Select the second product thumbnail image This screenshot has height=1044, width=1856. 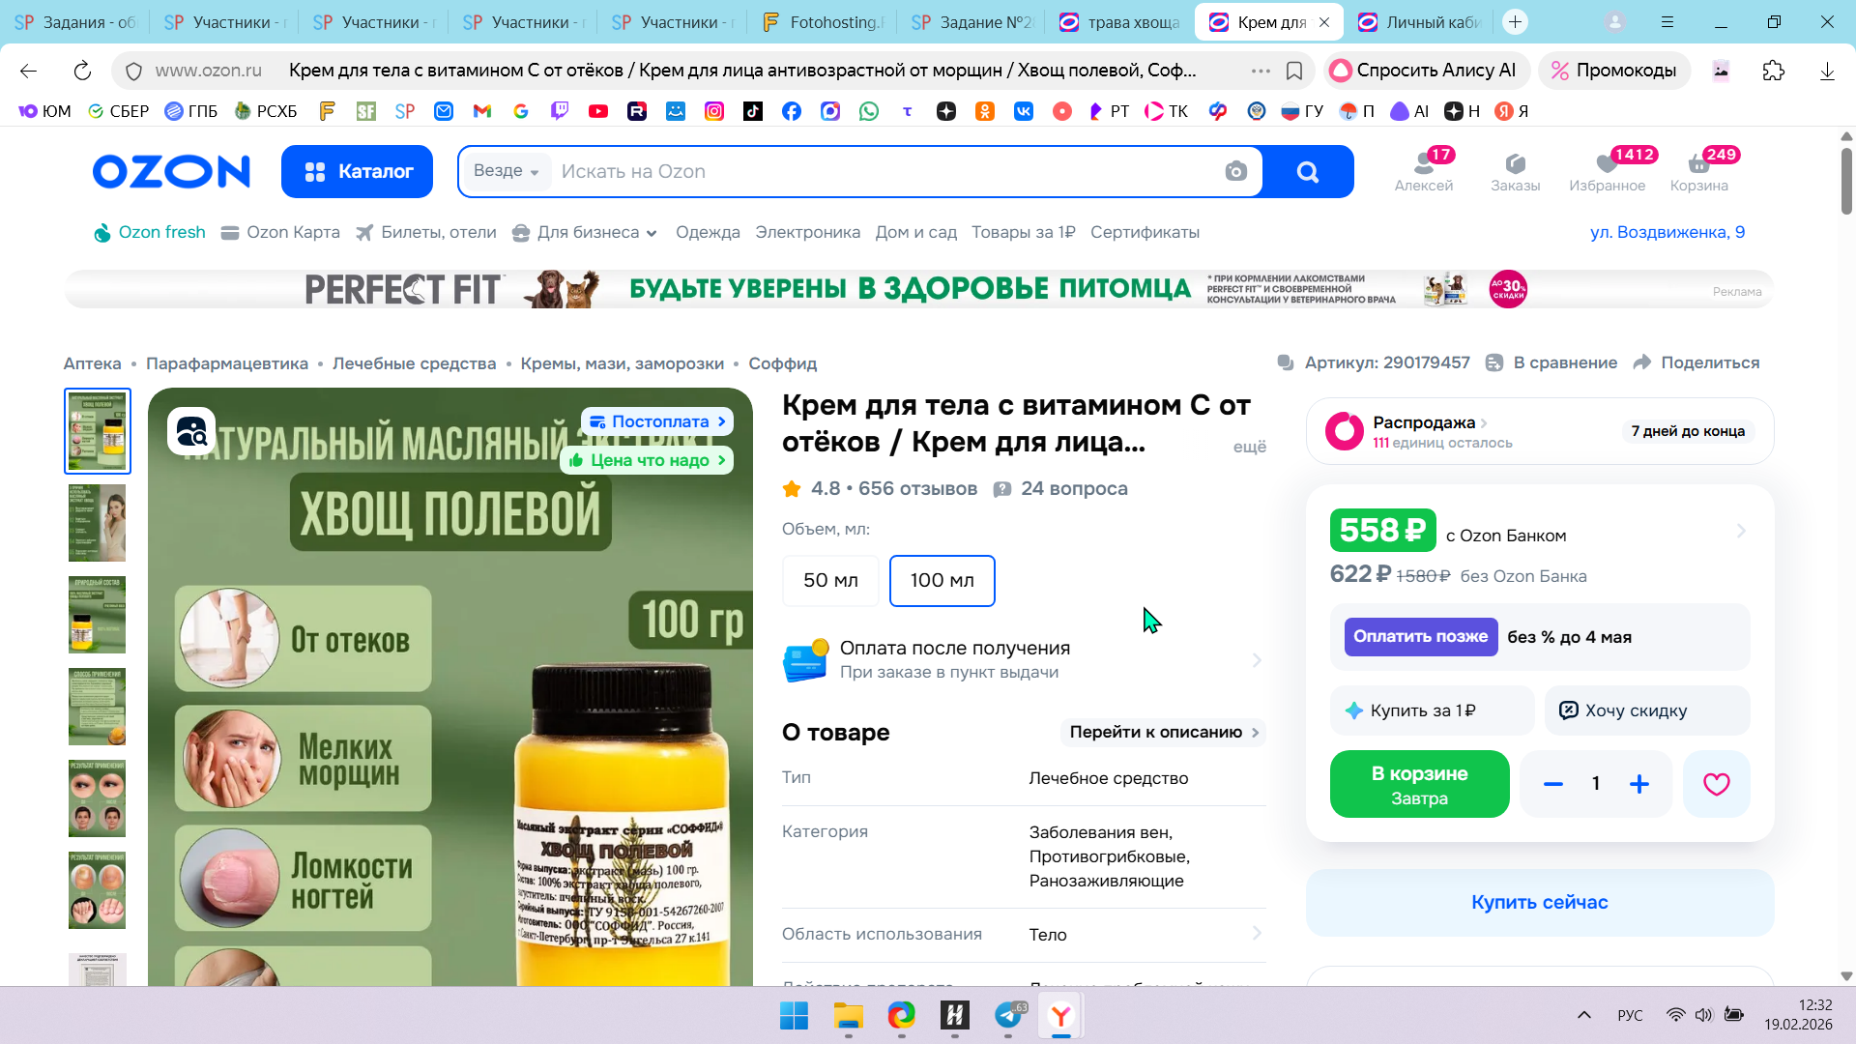[98, 523]
